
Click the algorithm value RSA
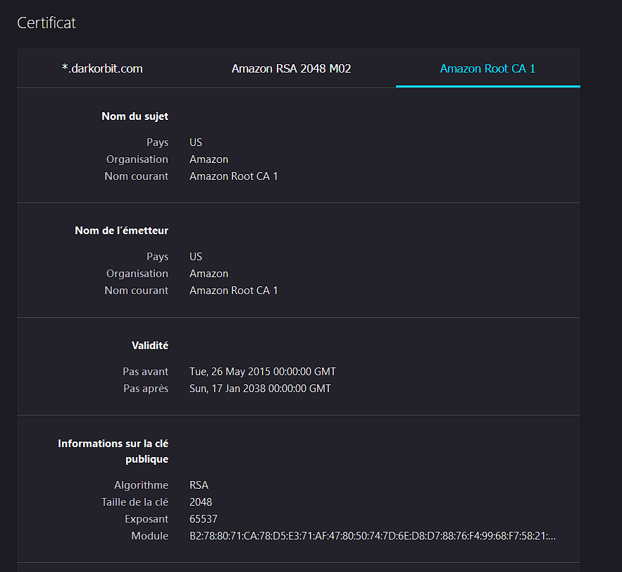click(199, 485)
